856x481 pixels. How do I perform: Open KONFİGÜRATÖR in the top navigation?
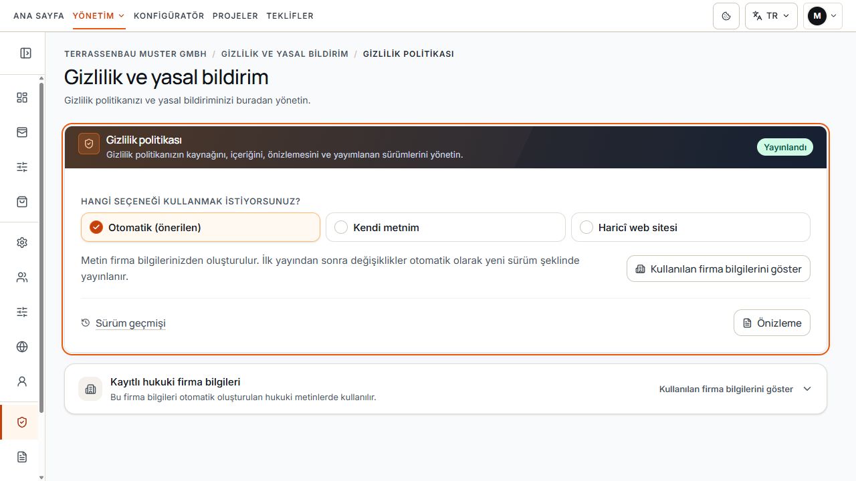click(169, 16)
